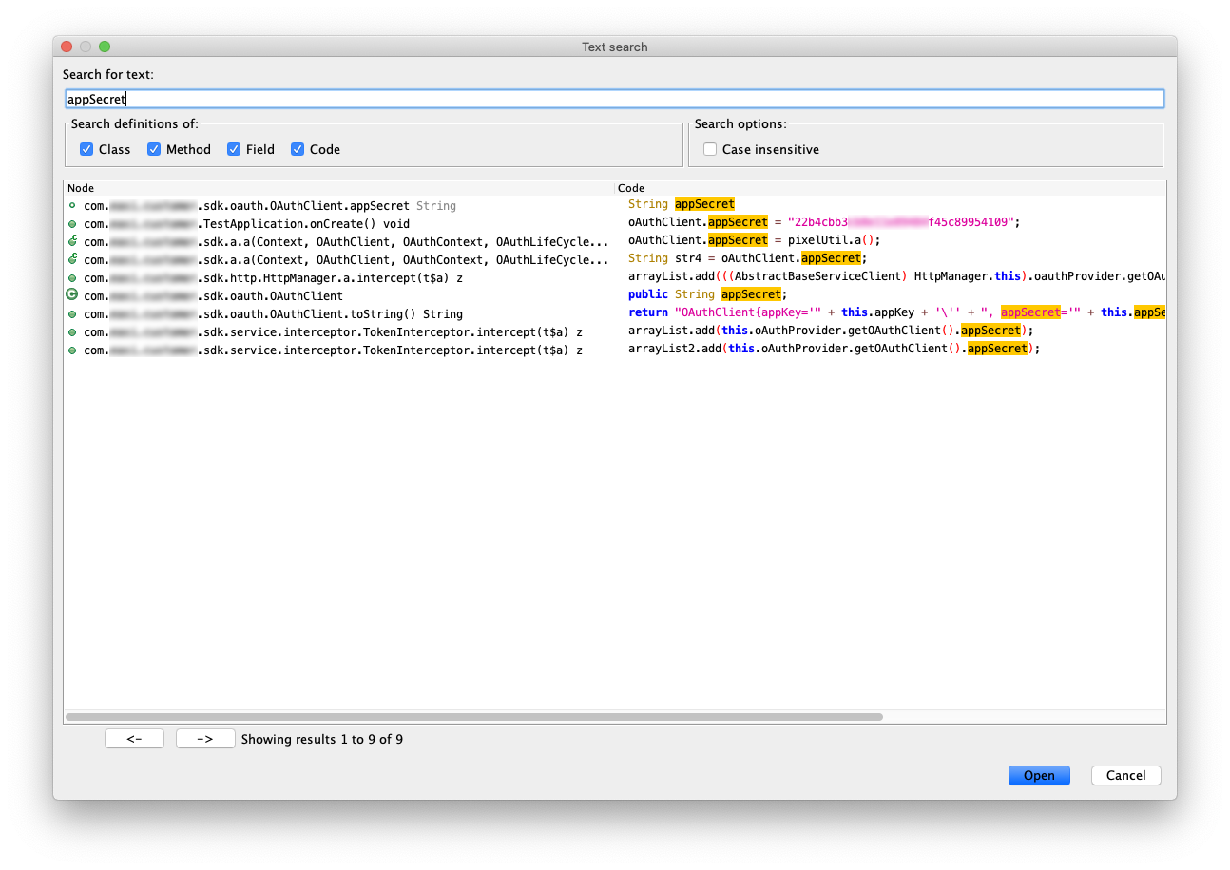Click code 'String str4 = oAuthClient.appSecret;'
1230x870 pixels.
[x=748, y=258]
